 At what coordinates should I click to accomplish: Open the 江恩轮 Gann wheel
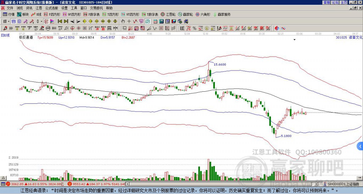(x=168, y=14)
